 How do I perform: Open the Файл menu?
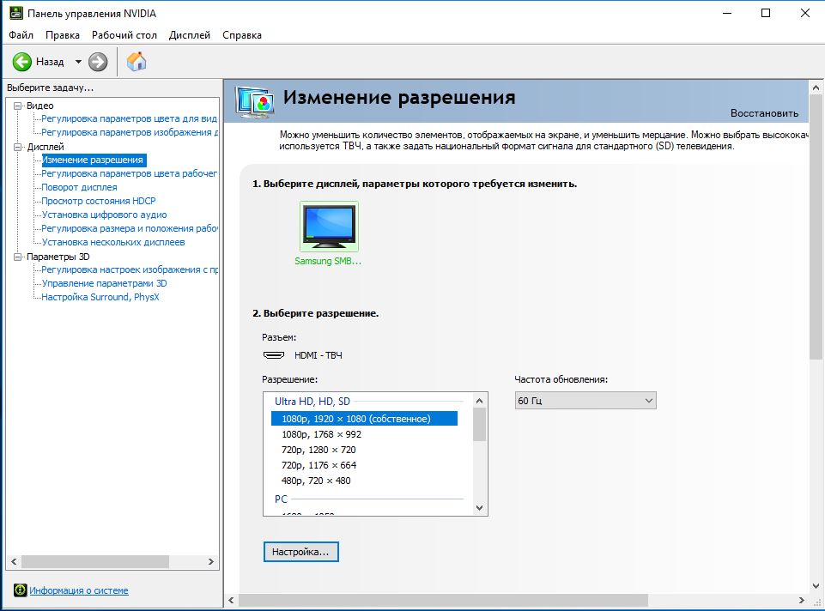click(21, 35)
